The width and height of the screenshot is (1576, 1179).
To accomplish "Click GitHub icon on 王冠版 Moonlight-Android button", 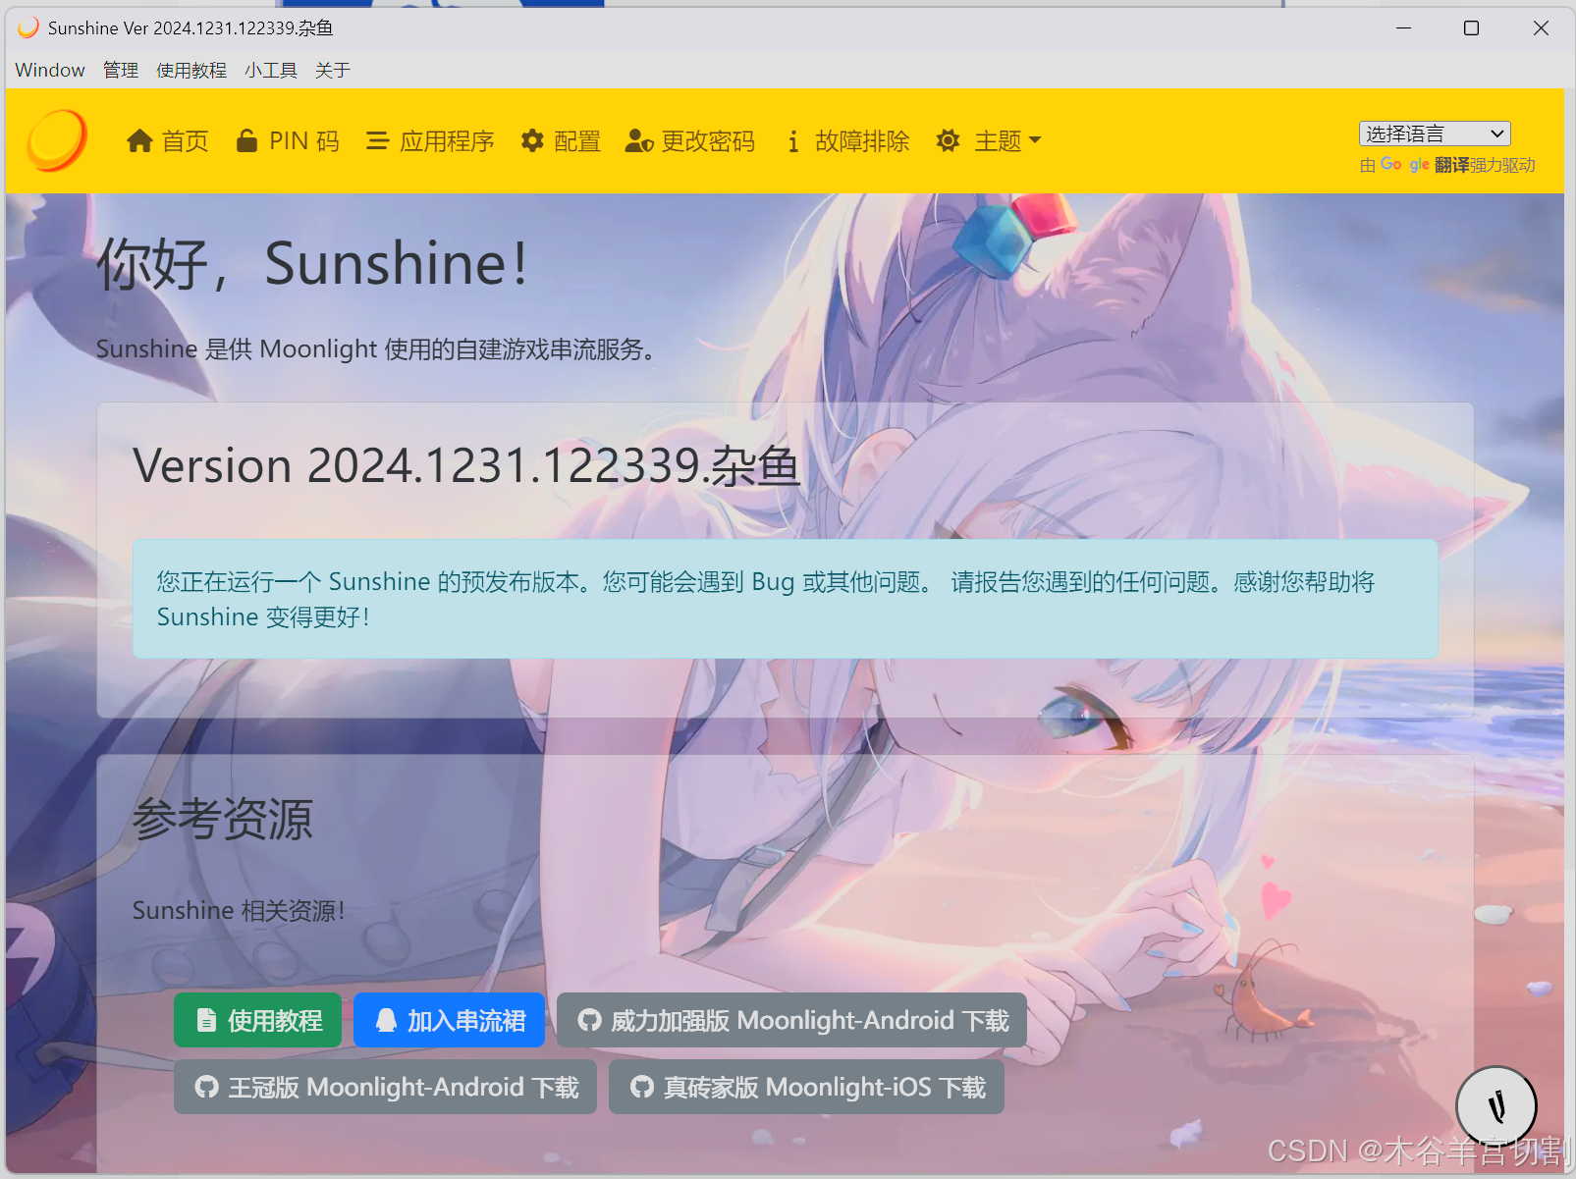I will 206,1087.
